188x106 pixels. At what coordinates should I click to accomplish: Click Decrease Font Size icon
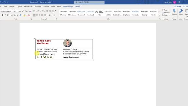click(23, 11)
